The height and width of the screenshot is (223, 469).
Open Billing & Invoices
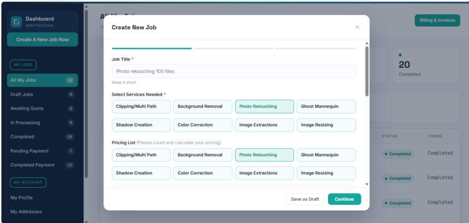pos(437,20)
